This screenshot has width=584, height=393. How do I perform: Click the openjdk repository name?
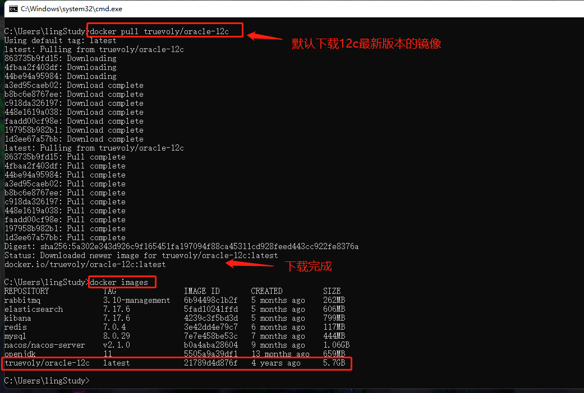pos(20,354)
